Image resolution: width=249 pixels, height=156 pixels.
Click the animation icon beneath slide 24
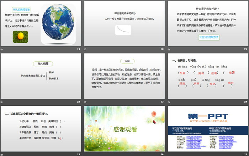click(x=169, y=102)
